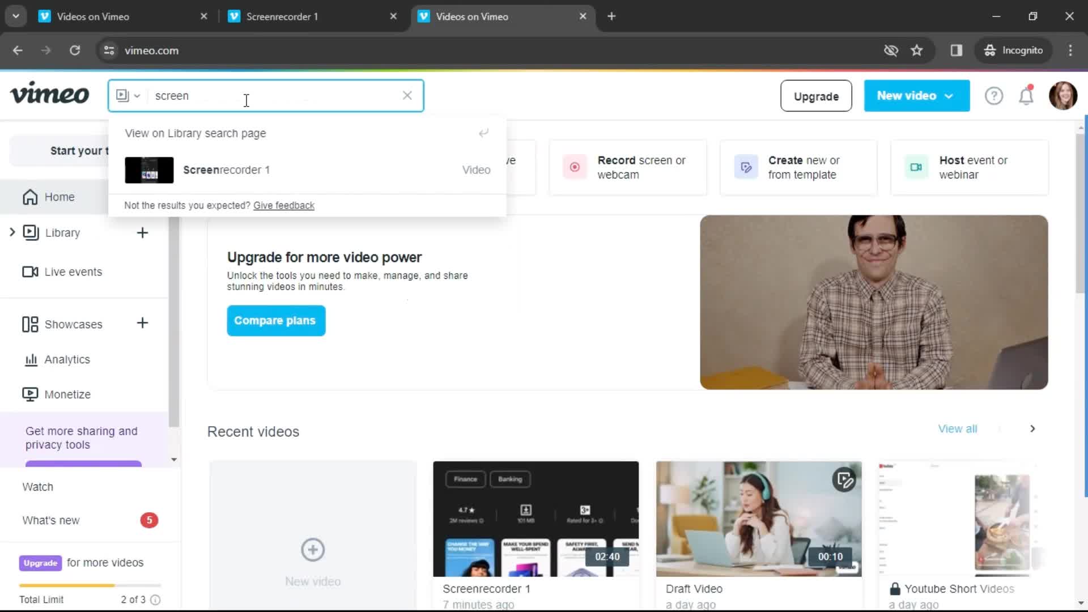This screenshot has height=612, width=1088.
Task: Click the edit icon on Draft Video thumbnail
Action: tap(844, 480)
